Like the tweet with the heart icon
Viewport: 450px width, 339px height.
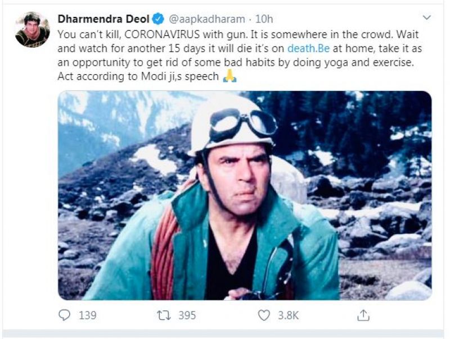pos(264,315)
